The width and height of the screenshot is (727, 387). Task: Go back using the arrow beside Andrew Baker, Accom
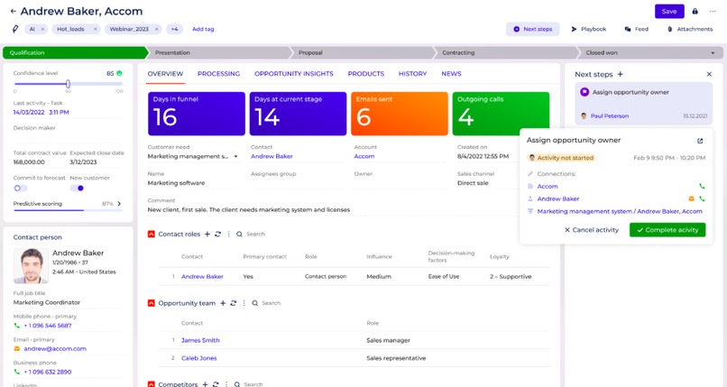coord(13,11)
